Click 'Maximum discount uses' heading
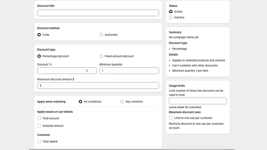 click(x=185, y=112)
